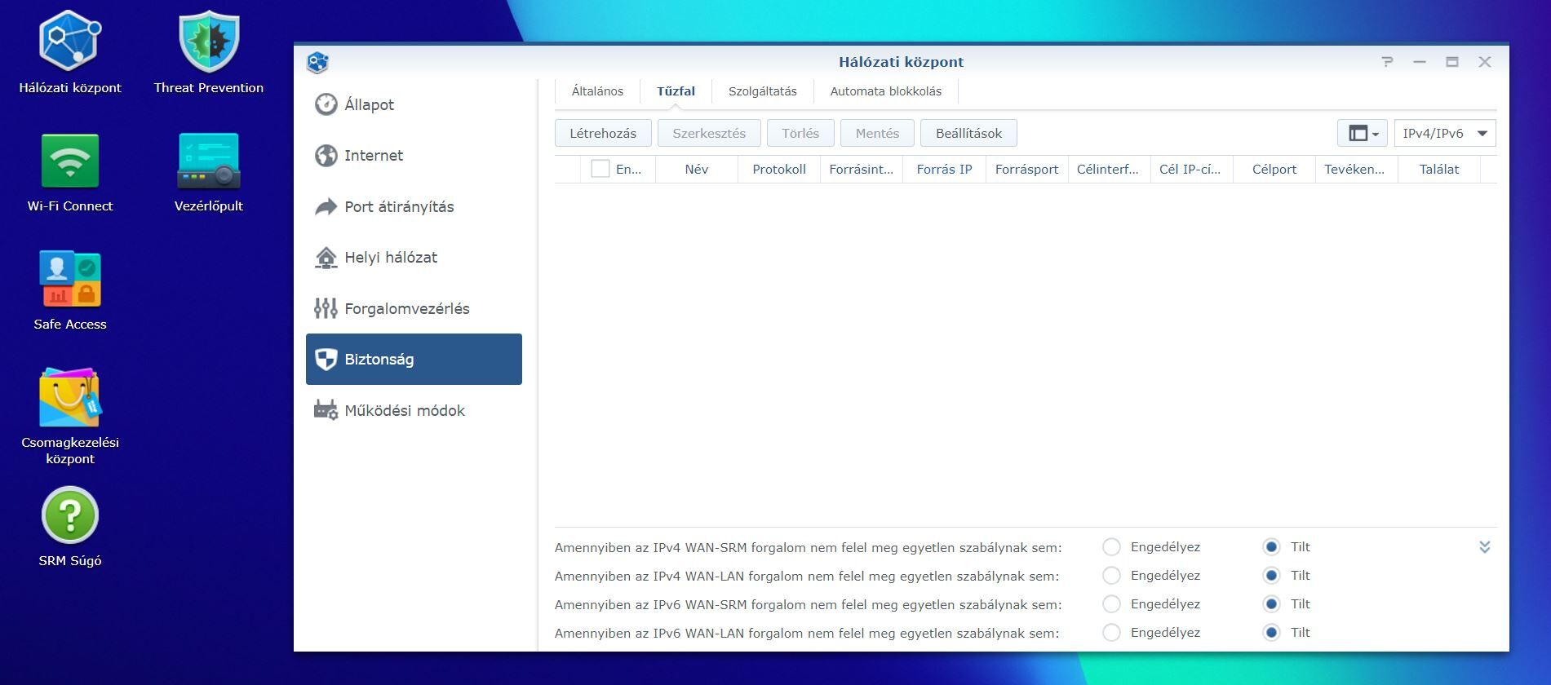1551x685 pixels.
Task: Launch Threat Prevention from the desktop
Action: click(x=209, y=53)
